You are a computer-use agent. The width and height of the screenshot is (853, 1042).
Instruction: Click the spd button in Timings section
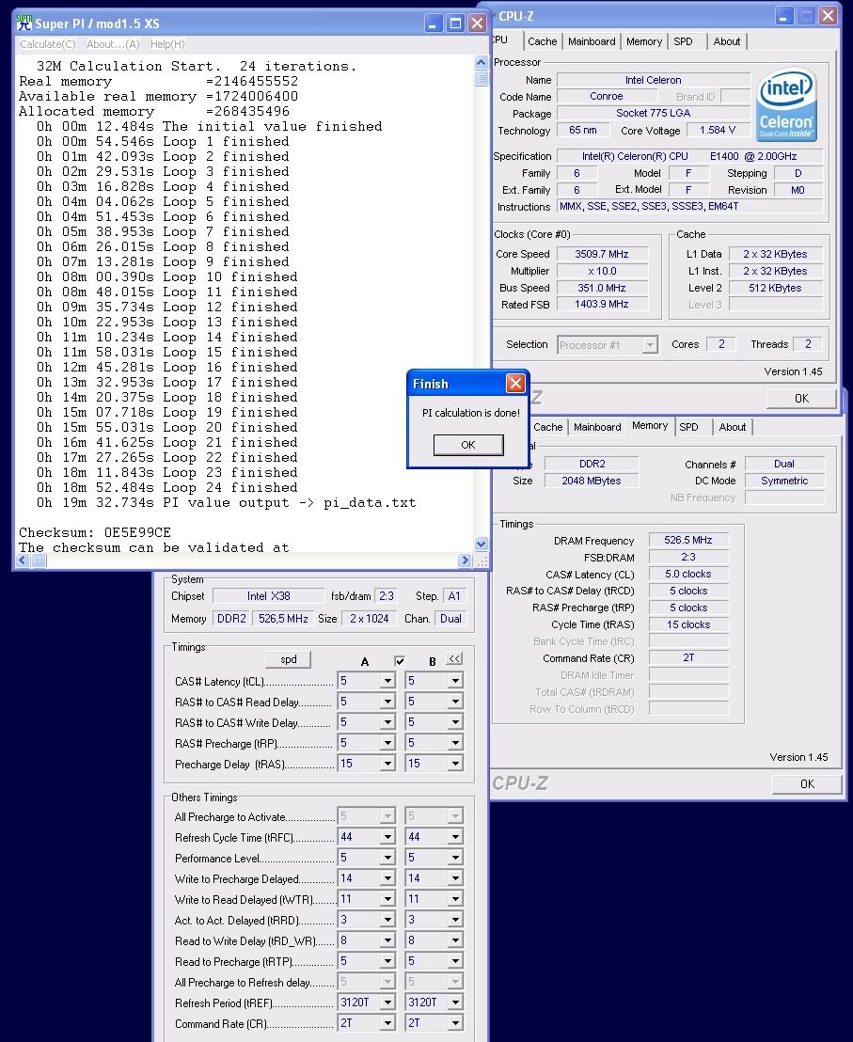[289, 659]
